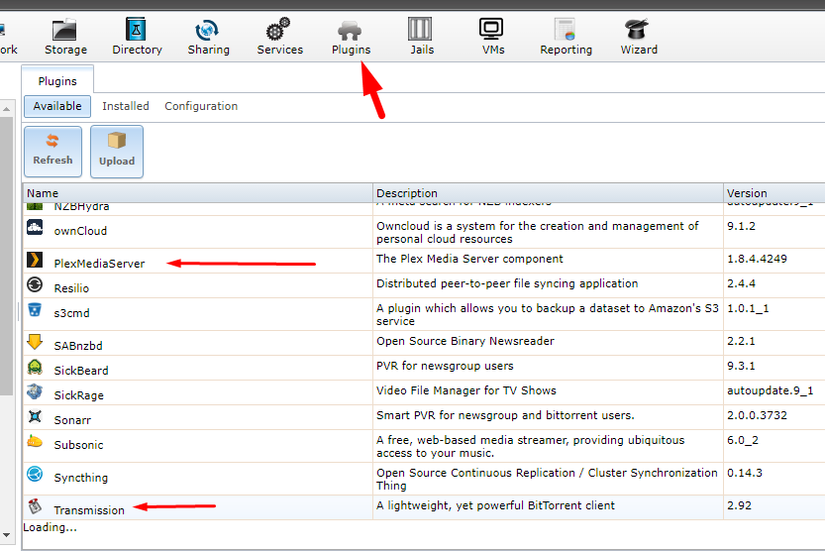Viewport: 825px width, 551px height.
Task: Click the ownCloud plugin icon
Action: pos(35,227)
